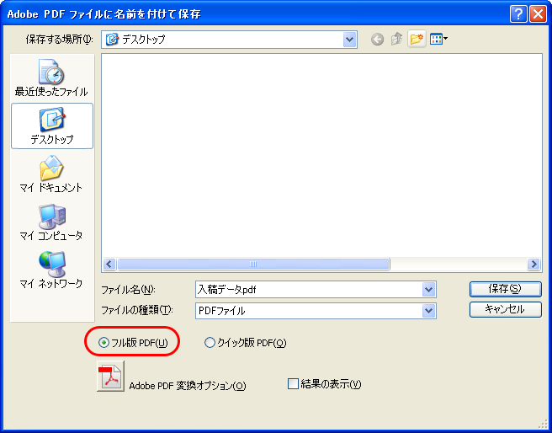Screen dimensions: 552x433
Task: Enable the Show Results (結果の表示) checkbox
Action: pyautogui.click(x=293, y=383)
